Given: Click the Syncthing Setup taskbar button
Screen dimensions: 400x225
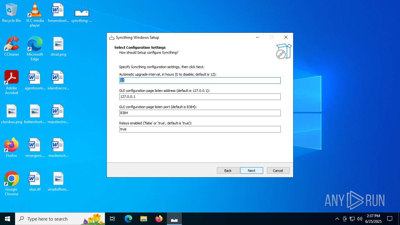Looking at the screenshot, I should click(x=174, y=219).
